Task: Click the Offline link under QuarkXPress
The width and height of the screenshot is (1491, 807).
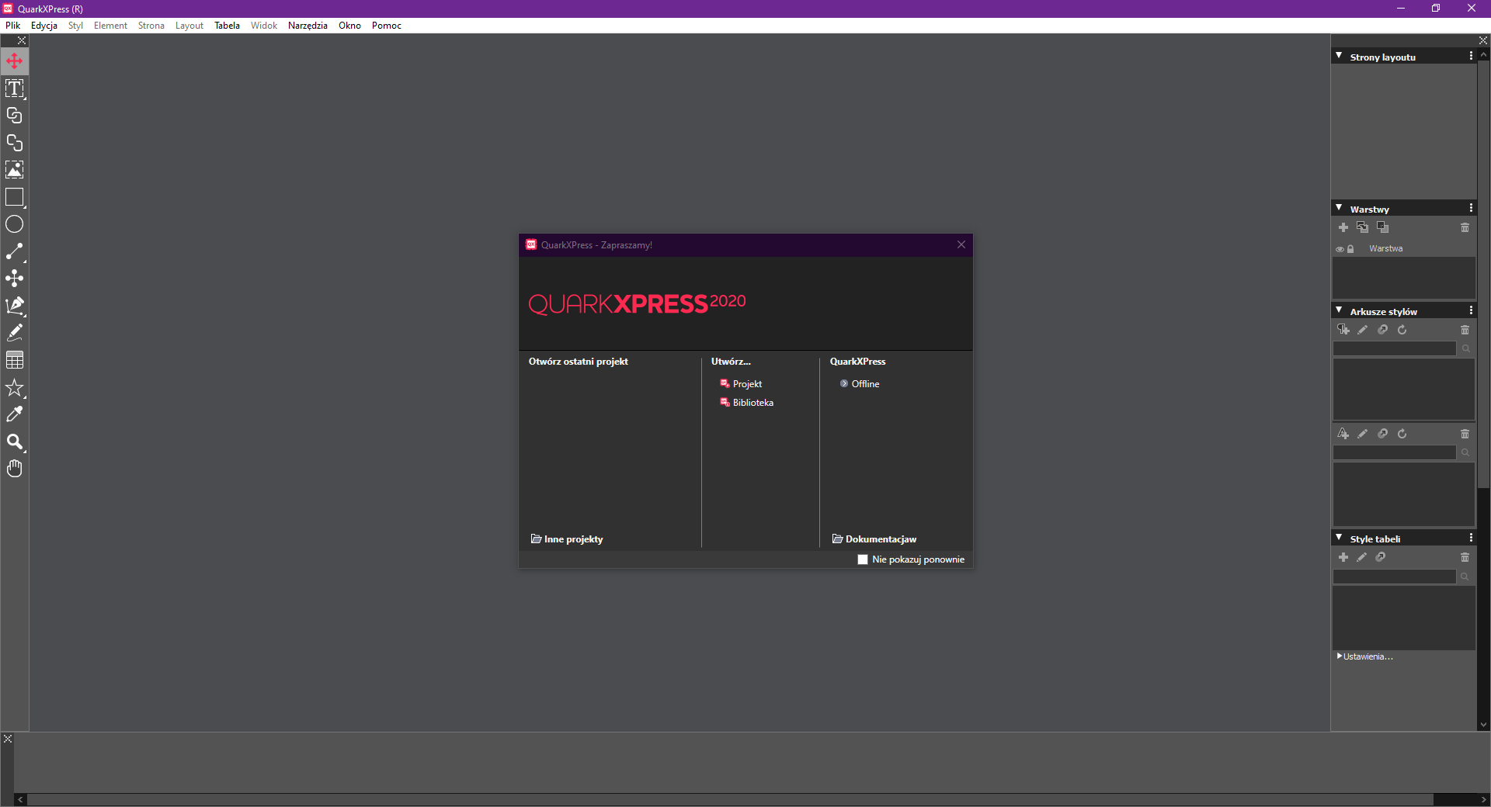Action: tap(860, 384)
